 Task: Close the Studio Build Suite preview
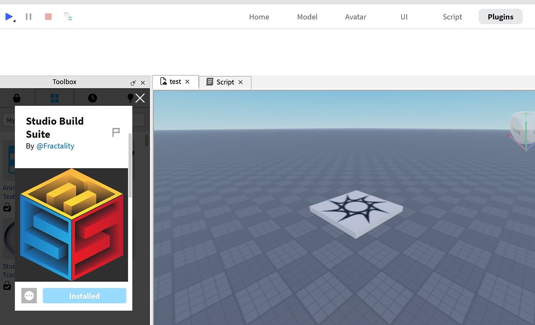pos(140,98)
